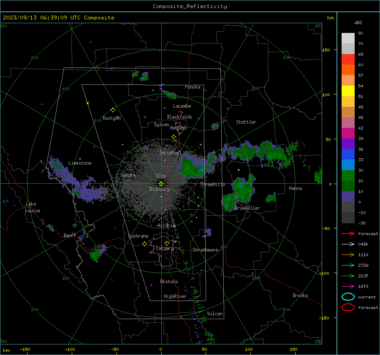The width and height of the screenshot is (380, 355).
Task: Click the white 04DK arrow in legend
Action: tap(348, 244)
